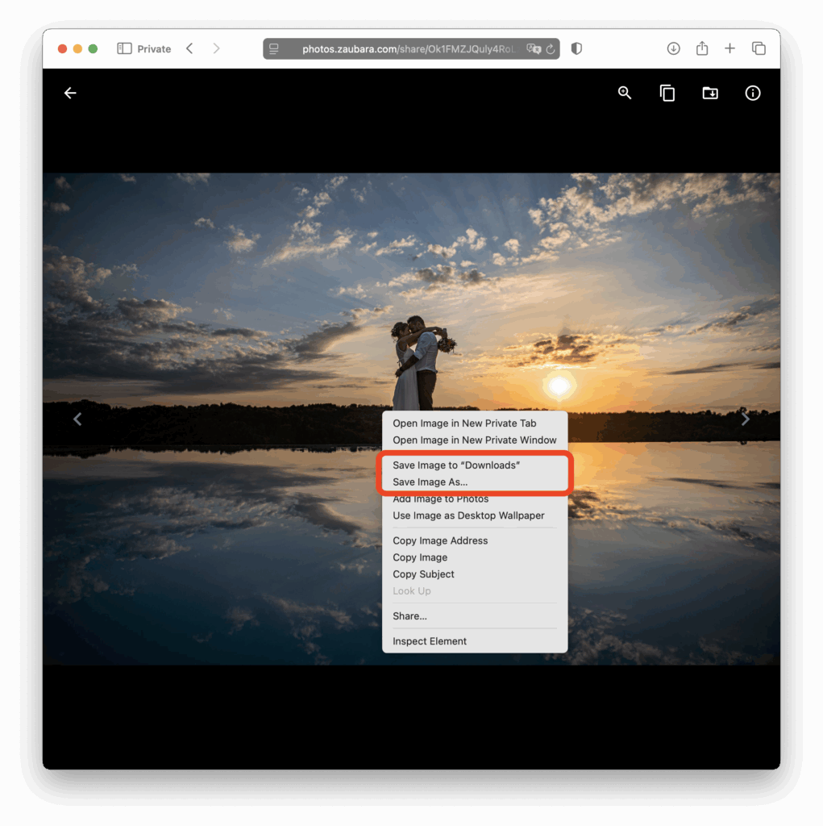Screen dimensions: 823x826
Task: Show Safari downloads list
Action: pos(673,48)
